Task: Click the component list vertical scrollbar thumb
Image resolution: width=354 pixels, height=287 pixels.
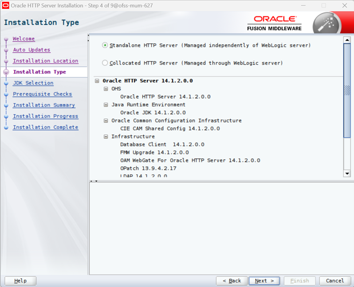Action: point(347,90)
